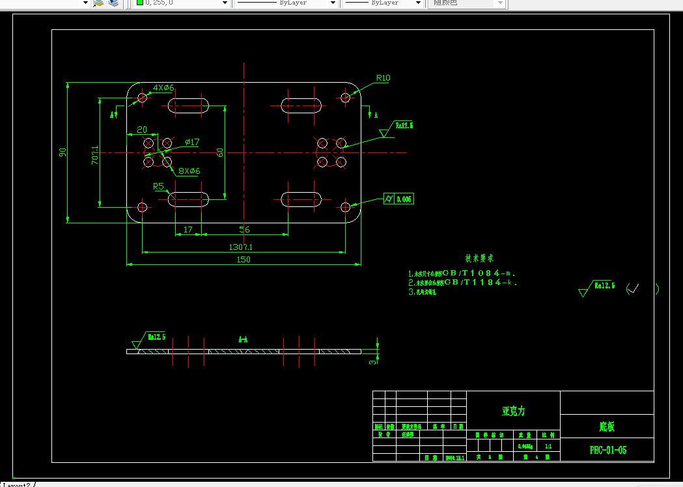Select the 150 overall width dimension

[x=244, y=260]
